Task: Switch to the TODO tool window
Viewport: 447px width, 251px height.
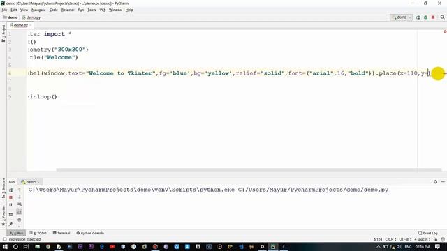Action: 38,233
